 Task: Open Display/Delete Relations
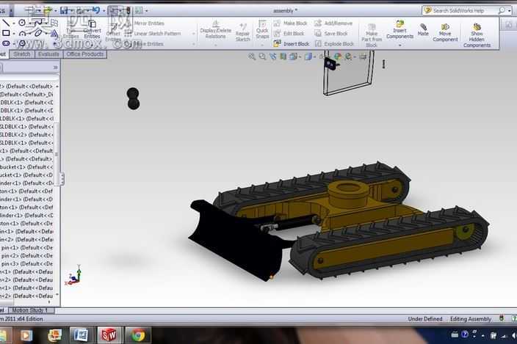point(215,29)
